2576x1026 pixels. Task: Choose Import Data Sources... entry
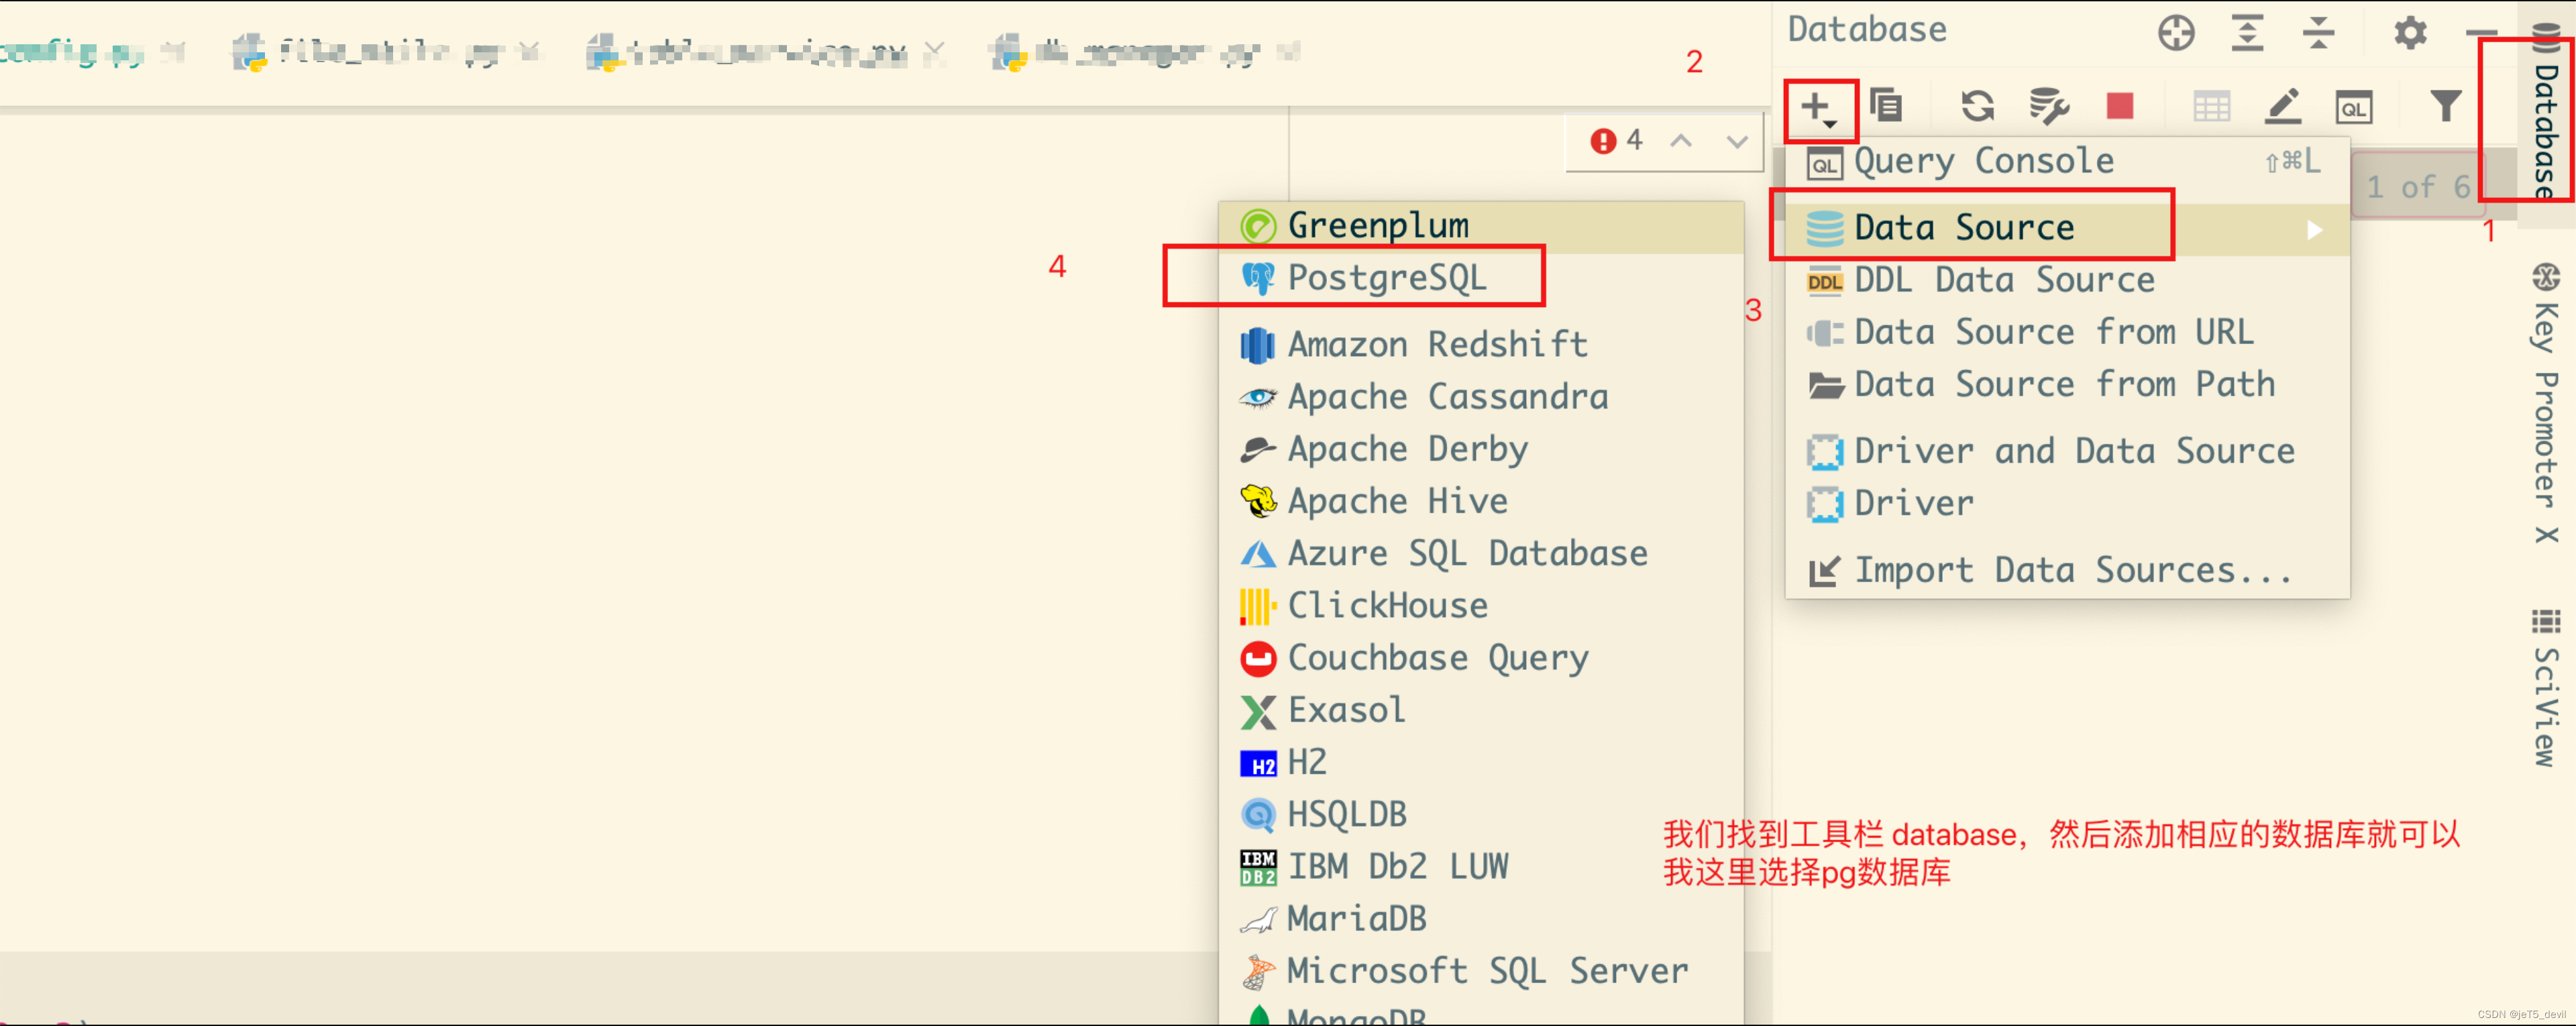[x=2066, y=571]
